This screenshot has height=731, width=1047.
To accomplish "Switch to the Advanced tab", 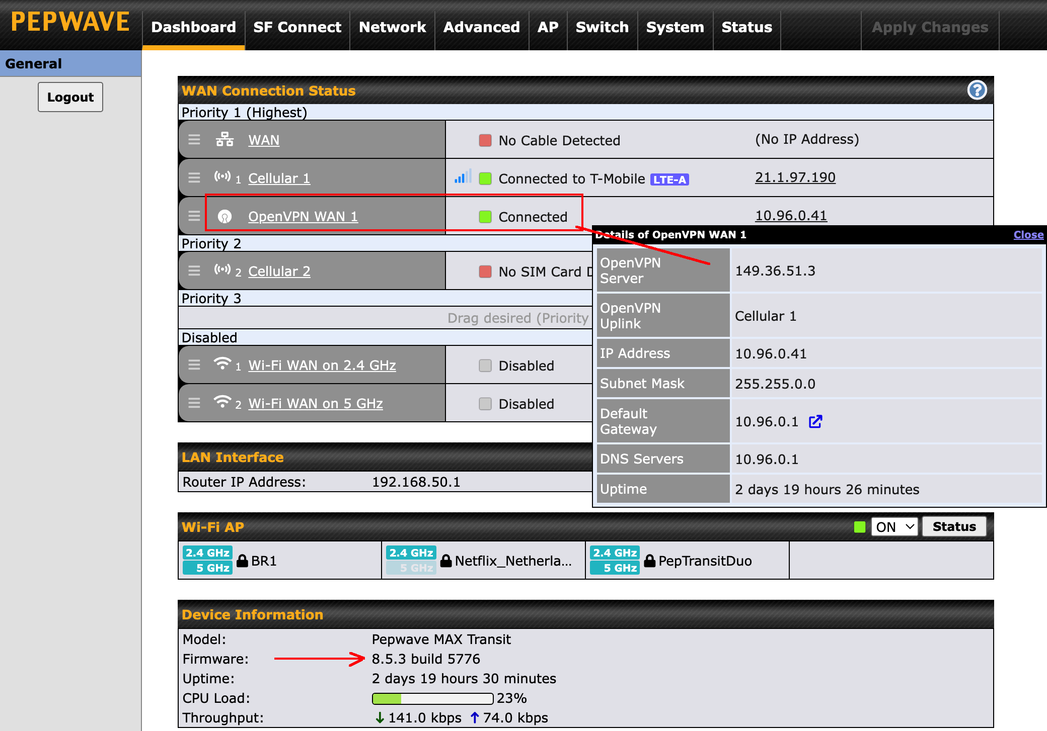I will [481, 27].
